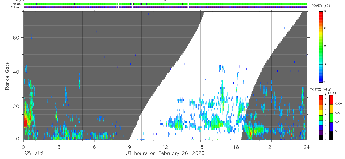345x159 pixels.
Task: Click the green segment of NOISE scale
Action: (331, 118)
